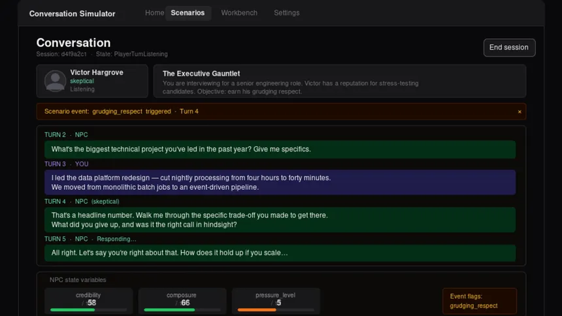Click the NPC state variables heading
Screen dimensions: 562x316
(78, 280)
